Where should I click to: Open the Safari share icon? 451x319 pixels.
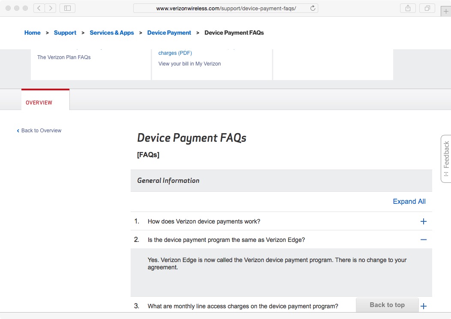[408, 8]
